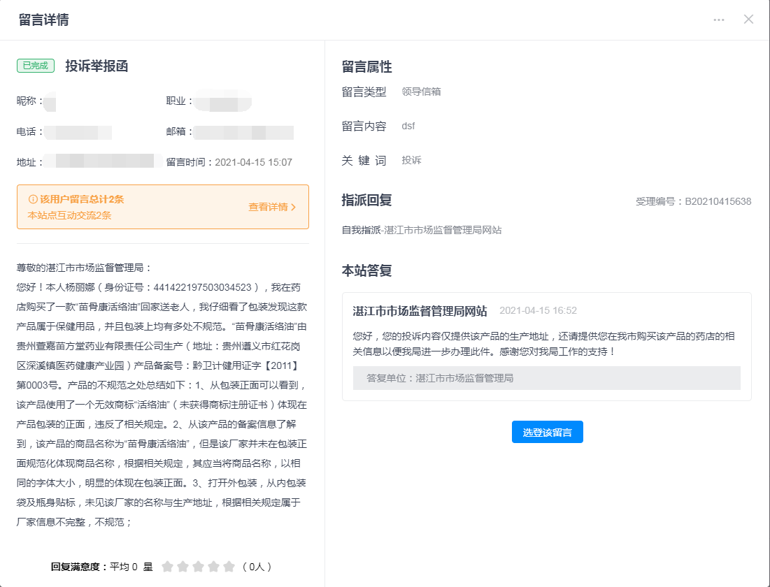Click the 自我指派 assignment text
Screen dimensions: 770x587
pos(361,230)
